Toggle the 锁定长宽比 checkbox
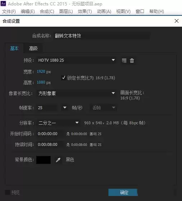The width and height of the screenshot is (182, 201). pos(64,78)
